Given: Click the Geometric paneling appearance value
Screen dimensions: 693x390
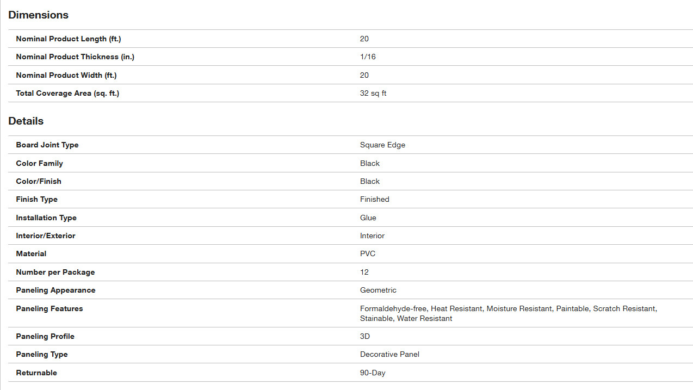Looking at the screenshot, I should click(x=378, y=290).
